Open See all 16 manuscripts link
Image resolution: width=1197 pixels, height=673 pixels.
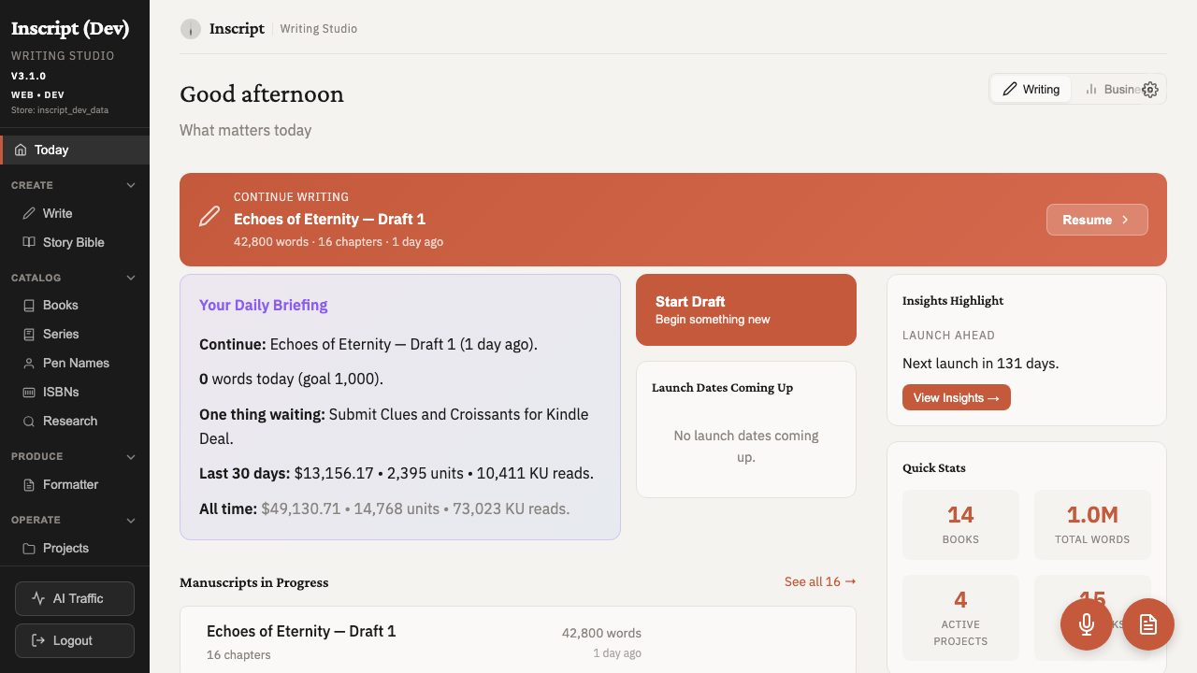coord(819,581)
